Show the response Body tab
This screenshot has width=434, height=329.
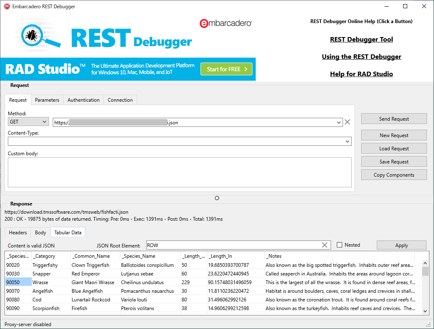click(x=40, y=232)
